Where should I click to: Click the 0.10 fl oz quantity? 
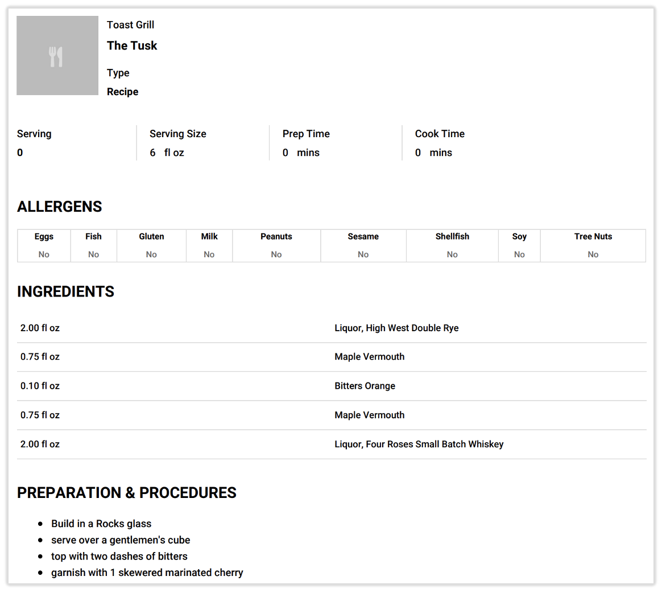tap(40, 386)
